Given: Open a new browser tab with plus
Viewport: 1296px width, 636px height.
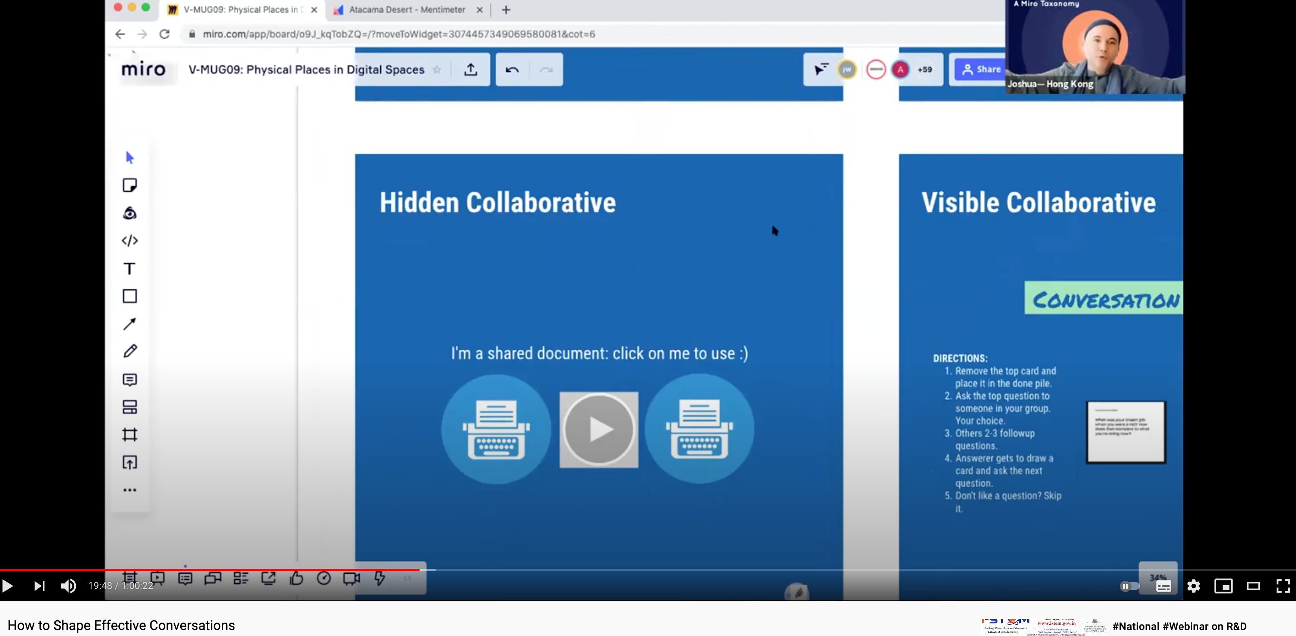Looking at the screenshot, I should point(506,10).
